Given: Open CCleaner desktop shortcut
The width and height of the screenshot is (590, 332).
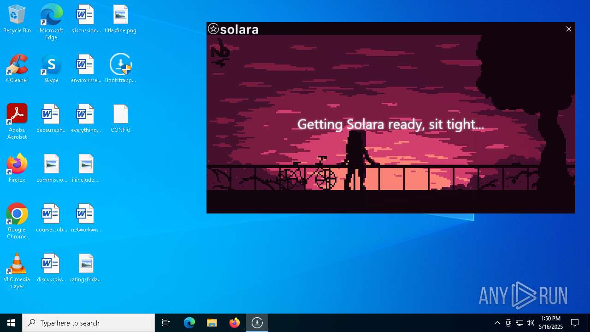Looking at the screenshot, I should [17, 69].
